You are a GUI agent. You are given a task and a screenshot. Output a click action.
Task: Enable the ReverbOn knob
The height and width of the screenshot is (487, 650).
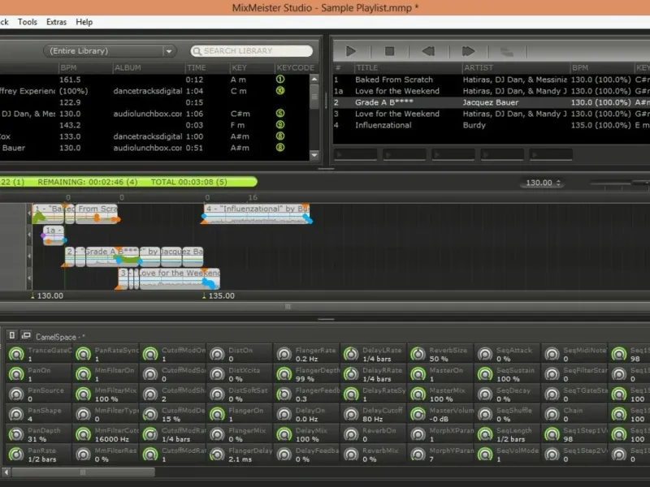pyautogui.click(x=350, y=433)
